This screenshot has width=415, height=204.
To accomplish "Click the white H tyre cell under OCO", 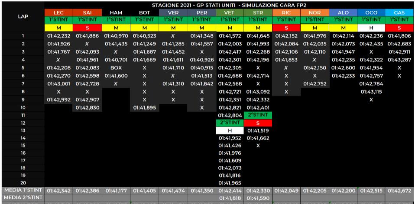I will point(372,28).
